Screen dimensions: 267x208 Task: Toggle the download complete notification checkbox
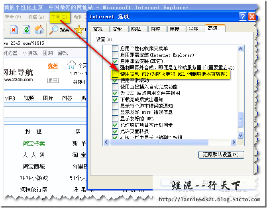pyautogui.click(x=115, y=100)
